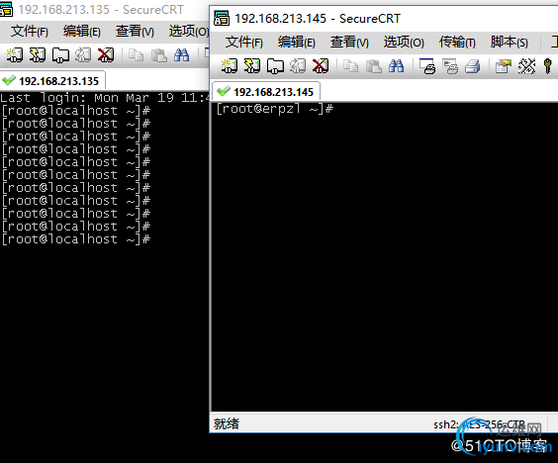This screenshot has width=558, height=463.
Task: Open 查看(V) menu in 192.168.213.145 window
Action: [349, 43]
